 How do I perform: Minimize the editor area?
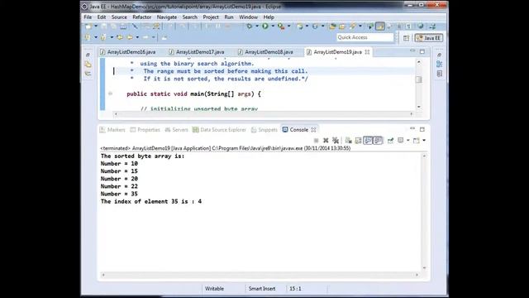tap(412, 51)
